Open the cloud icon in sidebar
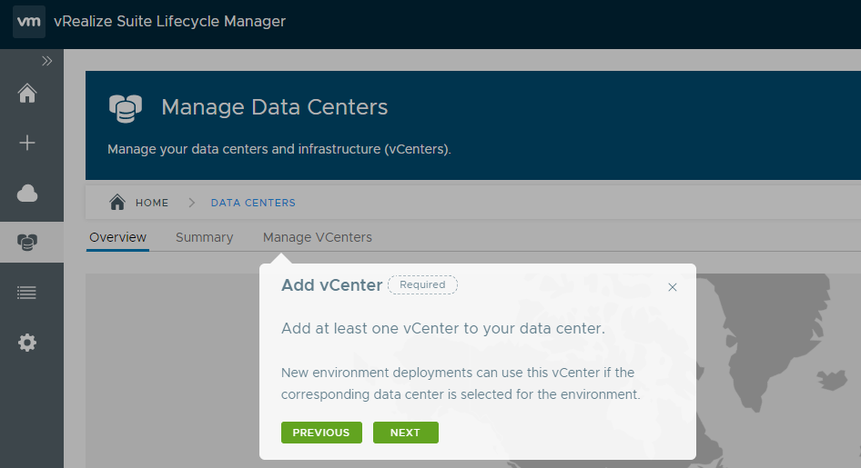 27,193
